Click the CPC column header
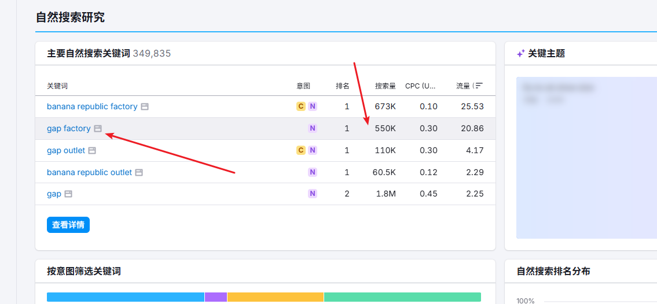This screenshot has height=304, width=657. coord(420,86)
